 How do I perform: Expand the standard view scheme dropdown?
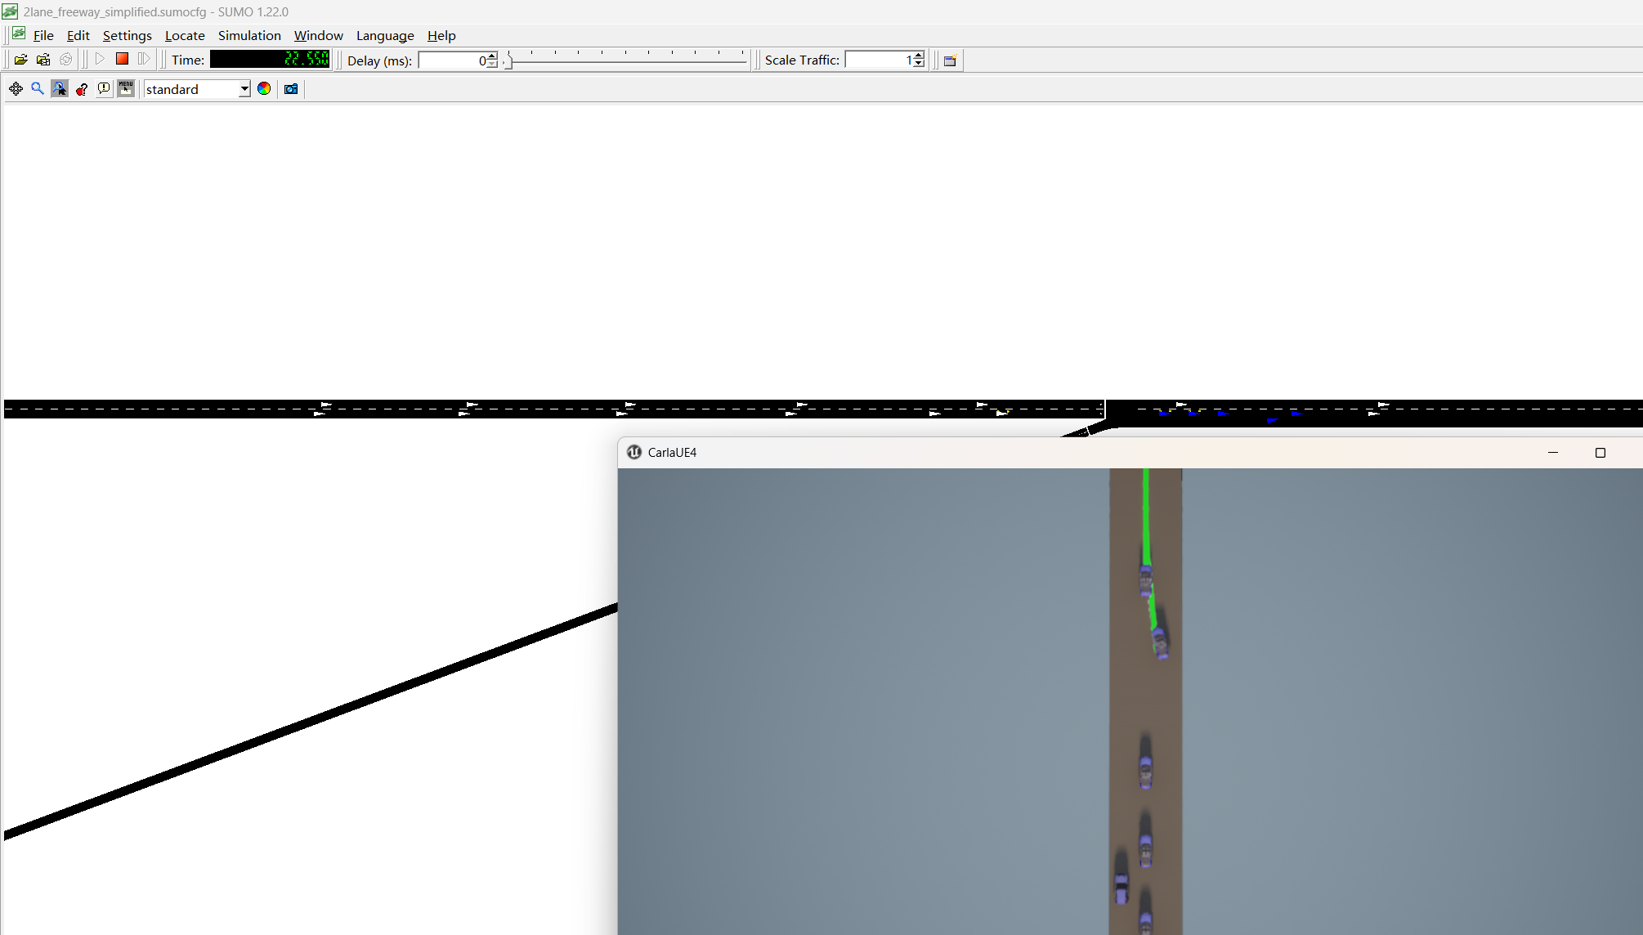pos(244,89)
